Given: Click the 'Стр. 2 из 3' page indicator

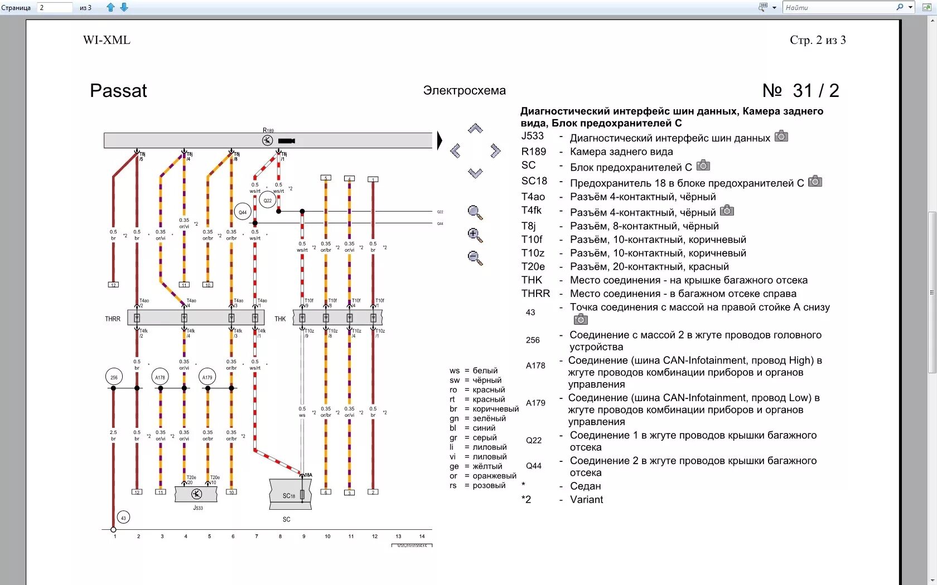Looking at the screenshot, I should click(x=818, y=40).
